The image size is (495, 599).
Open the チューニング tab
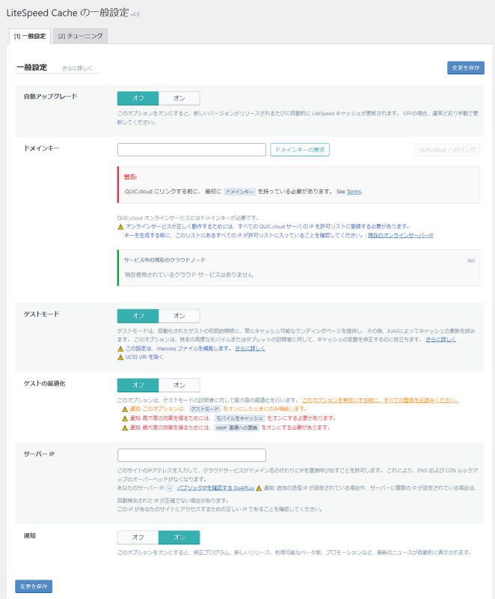point(82,36)
